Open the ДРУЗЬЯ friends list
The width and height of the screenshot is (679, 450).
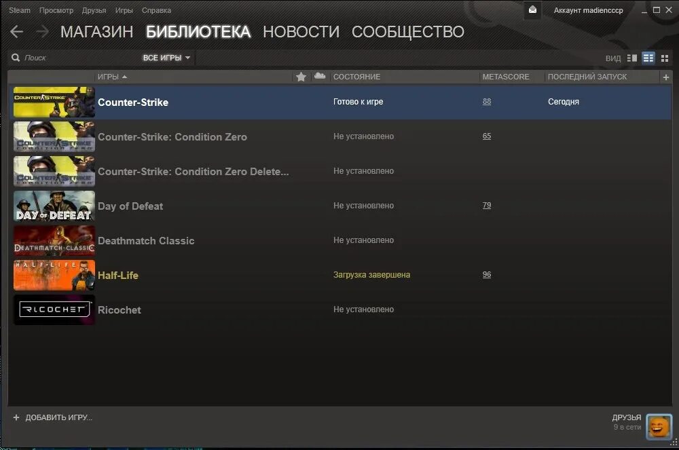click(x=626, y=417)
